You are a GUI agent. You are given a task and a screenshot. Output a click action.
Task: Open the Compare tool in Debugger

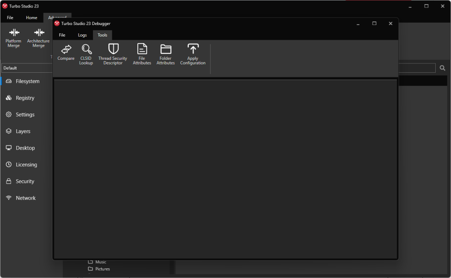(66, 52)
